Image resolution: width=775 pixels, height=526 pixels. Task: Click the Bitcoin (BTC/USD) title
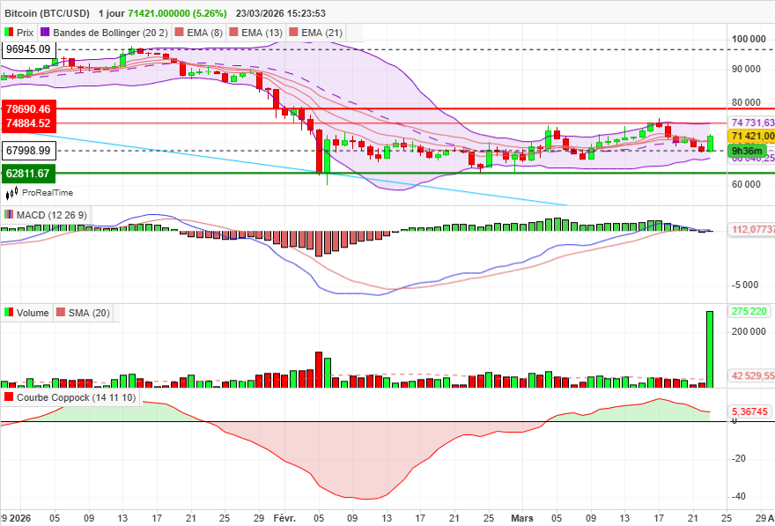(x=48, y=13)
